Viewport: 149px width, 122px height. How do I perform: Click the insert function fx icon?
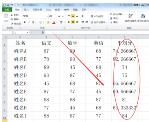[43, 33]
